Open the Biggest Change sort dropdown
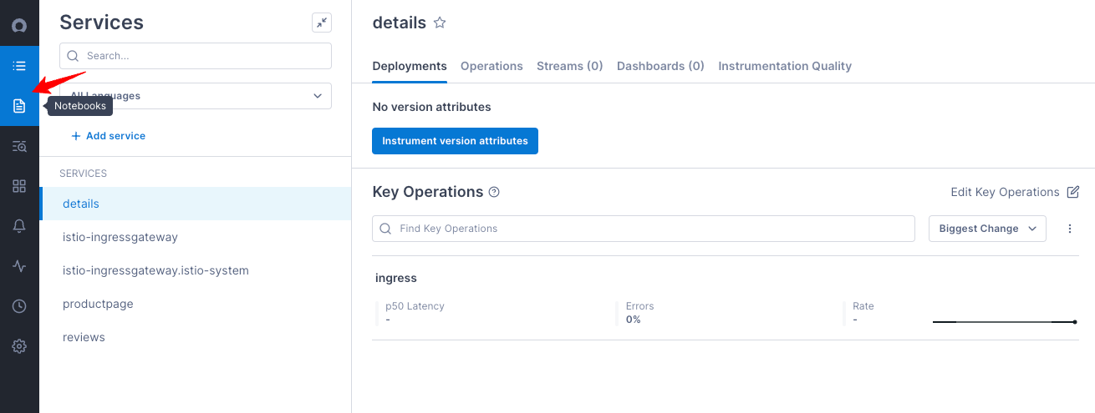Image resolution: width=1095 pixels, height=413 pixels. pyautogui.click(x=986, y=229)
